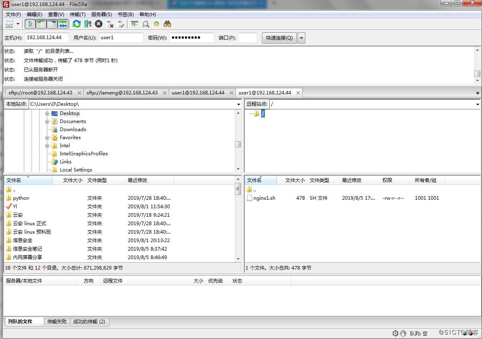Open the 书签(B) menu
Image resolution: width=482 pixels, height=339 pixels.
(x=125, y=15)
